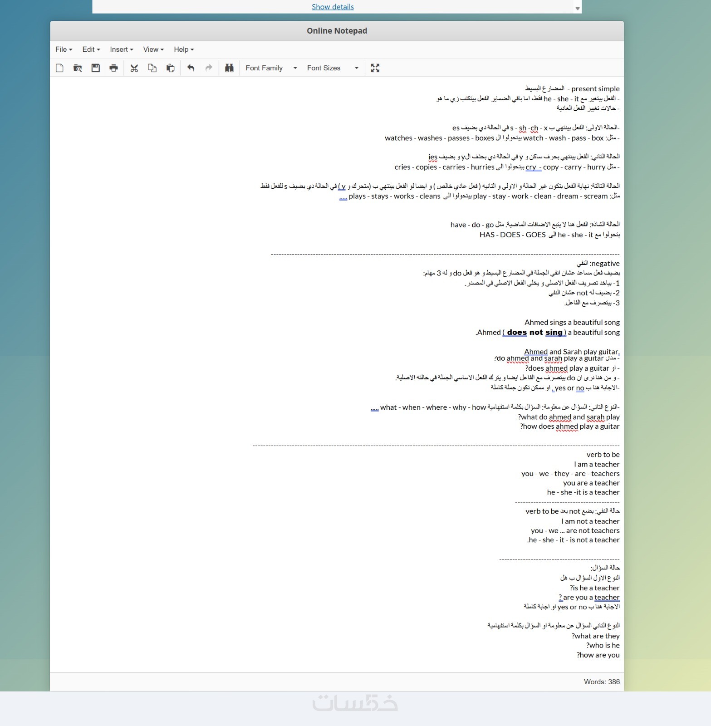711x726 pixels.
Task: Click the 'Online Notepad' title
Action: (337, 31)
